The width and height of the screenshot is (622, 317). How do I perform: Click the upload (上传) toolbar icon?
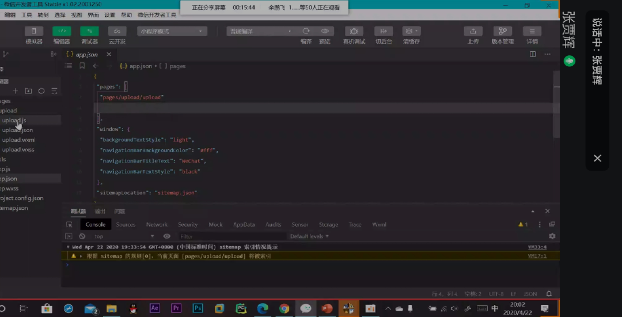pos(473,31)
